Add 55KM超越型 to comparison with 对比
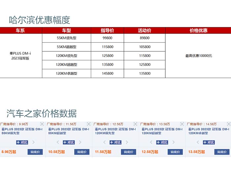 [69, 142]
